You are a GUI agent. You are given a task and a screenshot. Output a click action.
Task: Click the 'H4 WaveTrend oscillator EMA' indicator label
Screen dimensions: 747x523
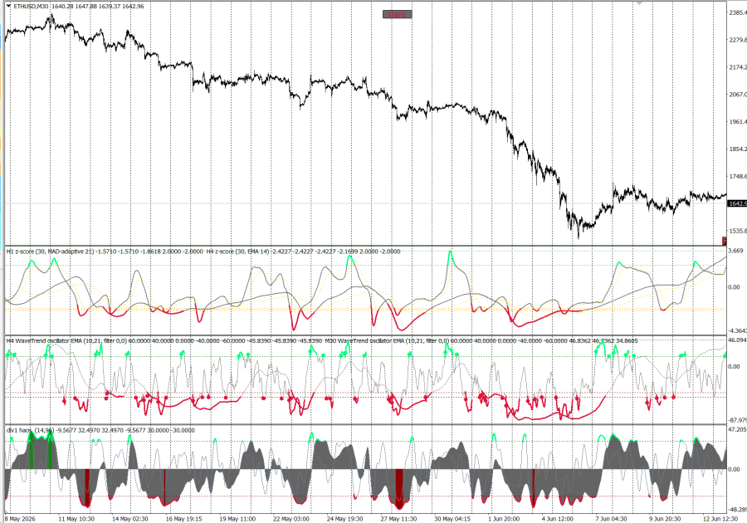pyautogui.click(x=44, y=340)
